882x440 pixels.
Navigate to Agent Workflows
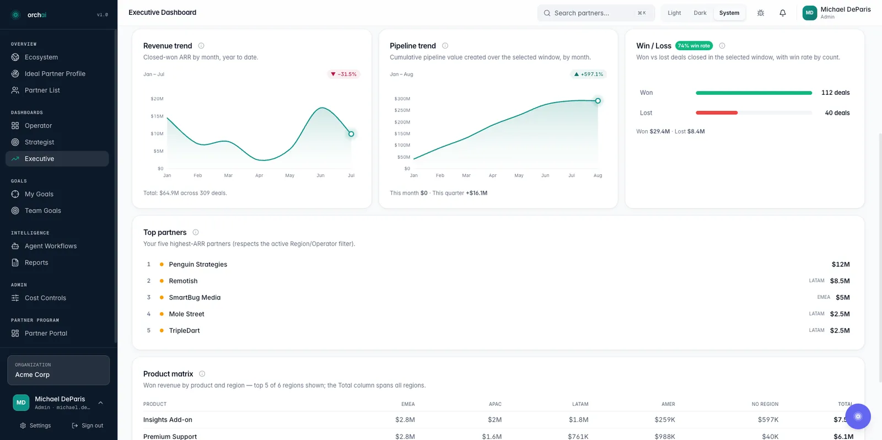point(57,246)
